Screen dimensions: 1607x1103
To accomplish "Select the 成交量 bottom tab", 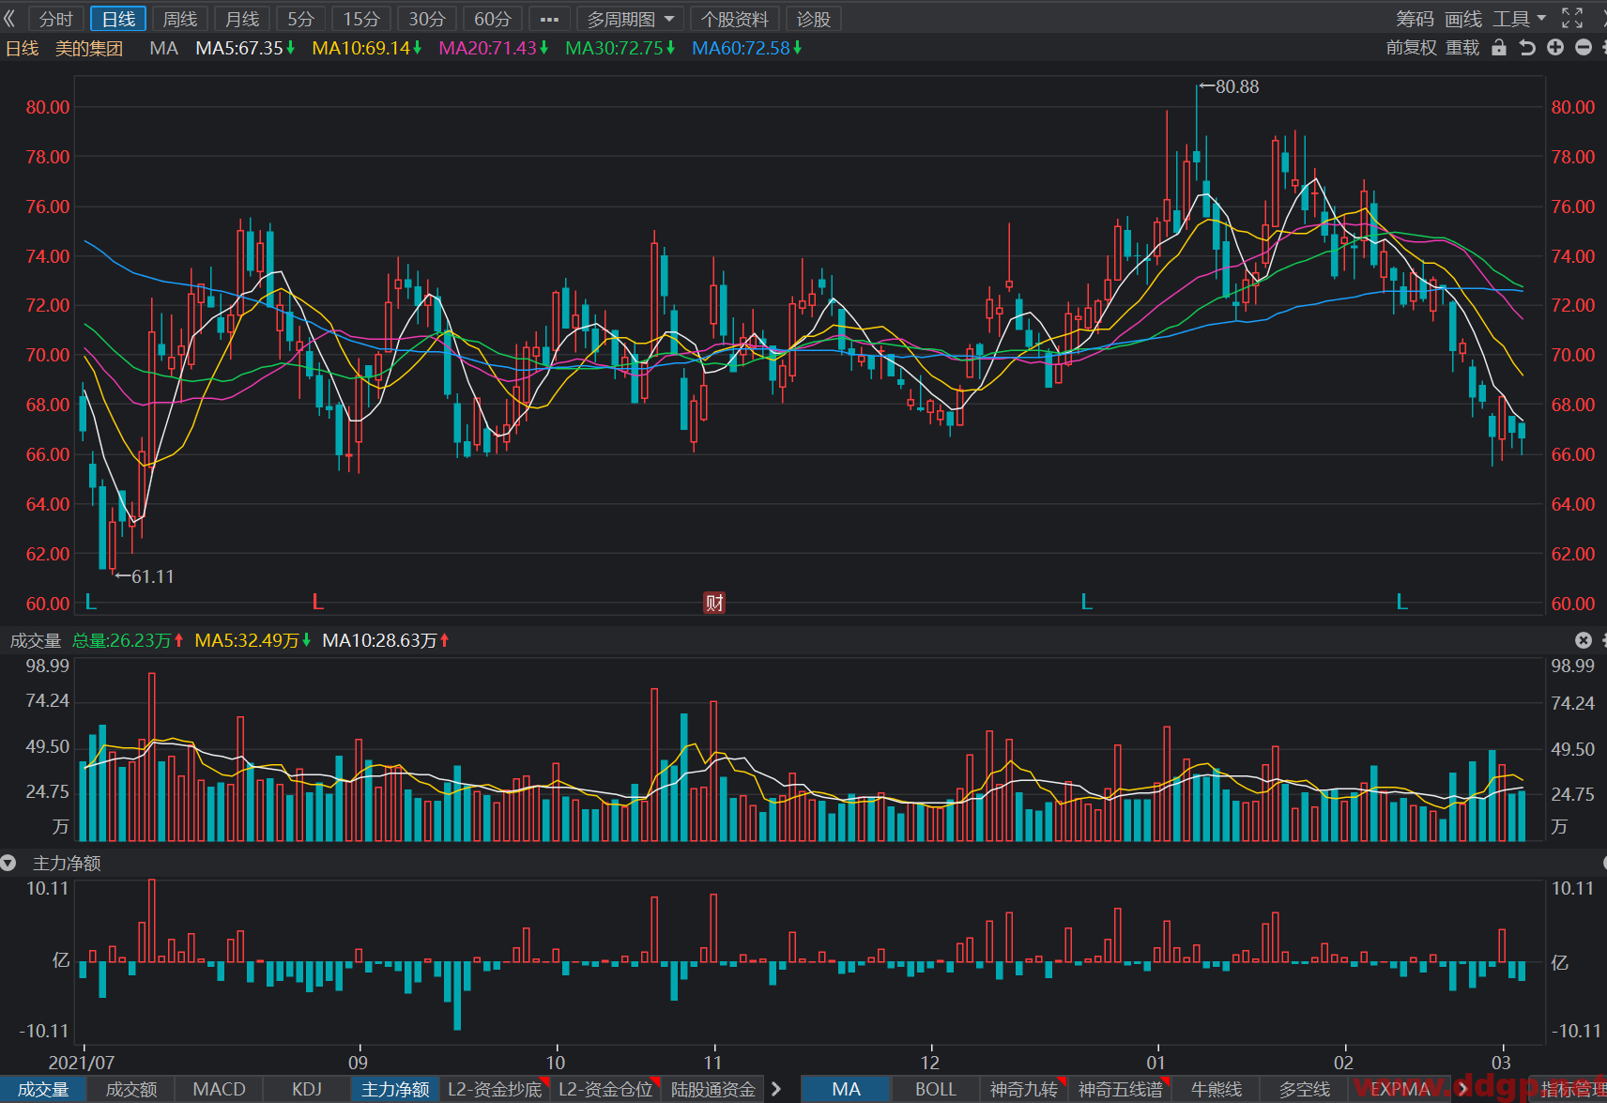I will coord(43,1089).
